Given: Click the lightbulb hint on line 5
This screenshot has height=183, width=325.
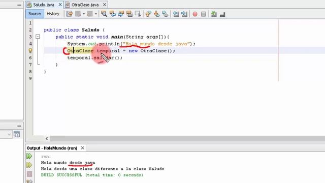Looking at the screenshot, I should [30, 51].
